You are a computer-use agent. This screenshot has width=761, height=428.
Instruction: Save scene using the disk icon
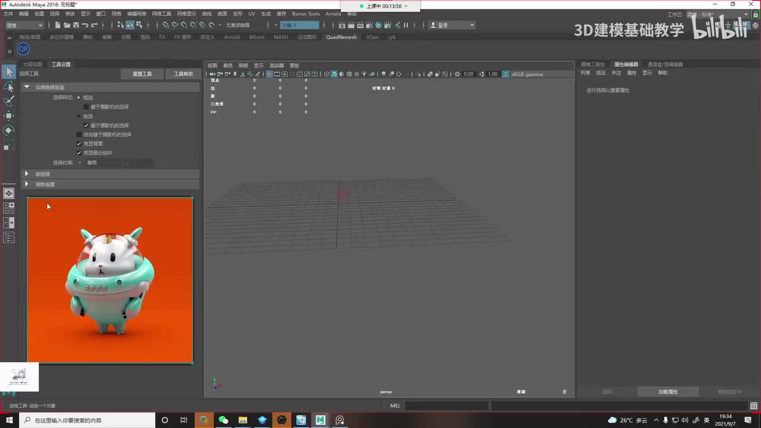[x=76, y=25]
